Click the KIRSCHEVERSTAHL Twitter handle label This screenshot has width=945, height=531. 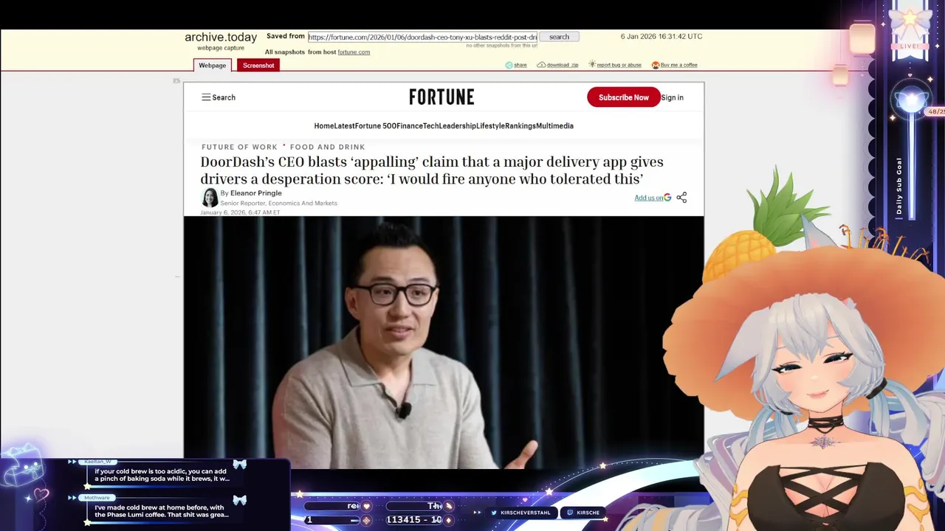[525, 513]
